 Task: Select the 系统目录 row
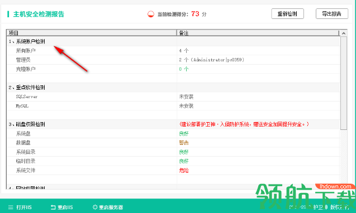173,152
